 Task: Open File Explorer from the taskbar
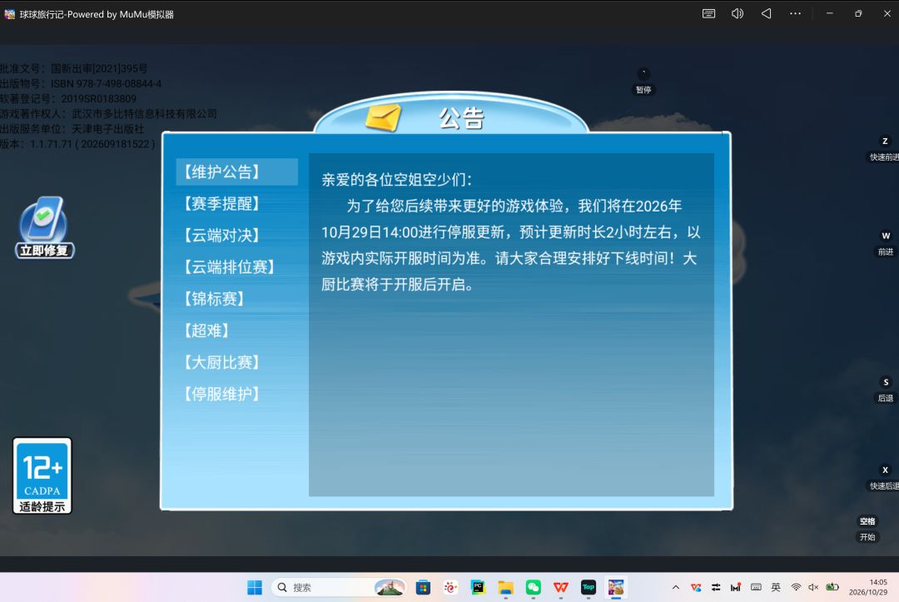pyautogui.click(x=505, y=587)
